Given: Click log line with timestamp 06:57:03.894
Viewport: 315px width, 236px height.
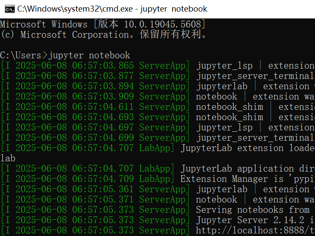Looking at the screenshot, I should 157,86.
